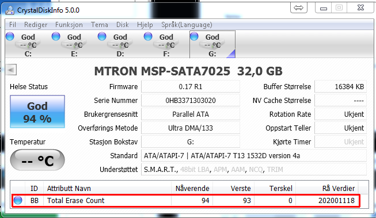Click the CrystalDiskInfo app icon in title bar
The width and height of the screenshot is (376, 218).
click(10, 10)
